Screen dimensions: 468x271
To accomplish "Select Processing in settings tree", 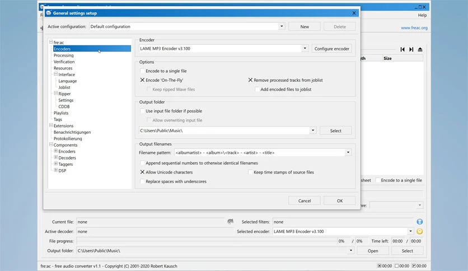I will coord(64,55).
